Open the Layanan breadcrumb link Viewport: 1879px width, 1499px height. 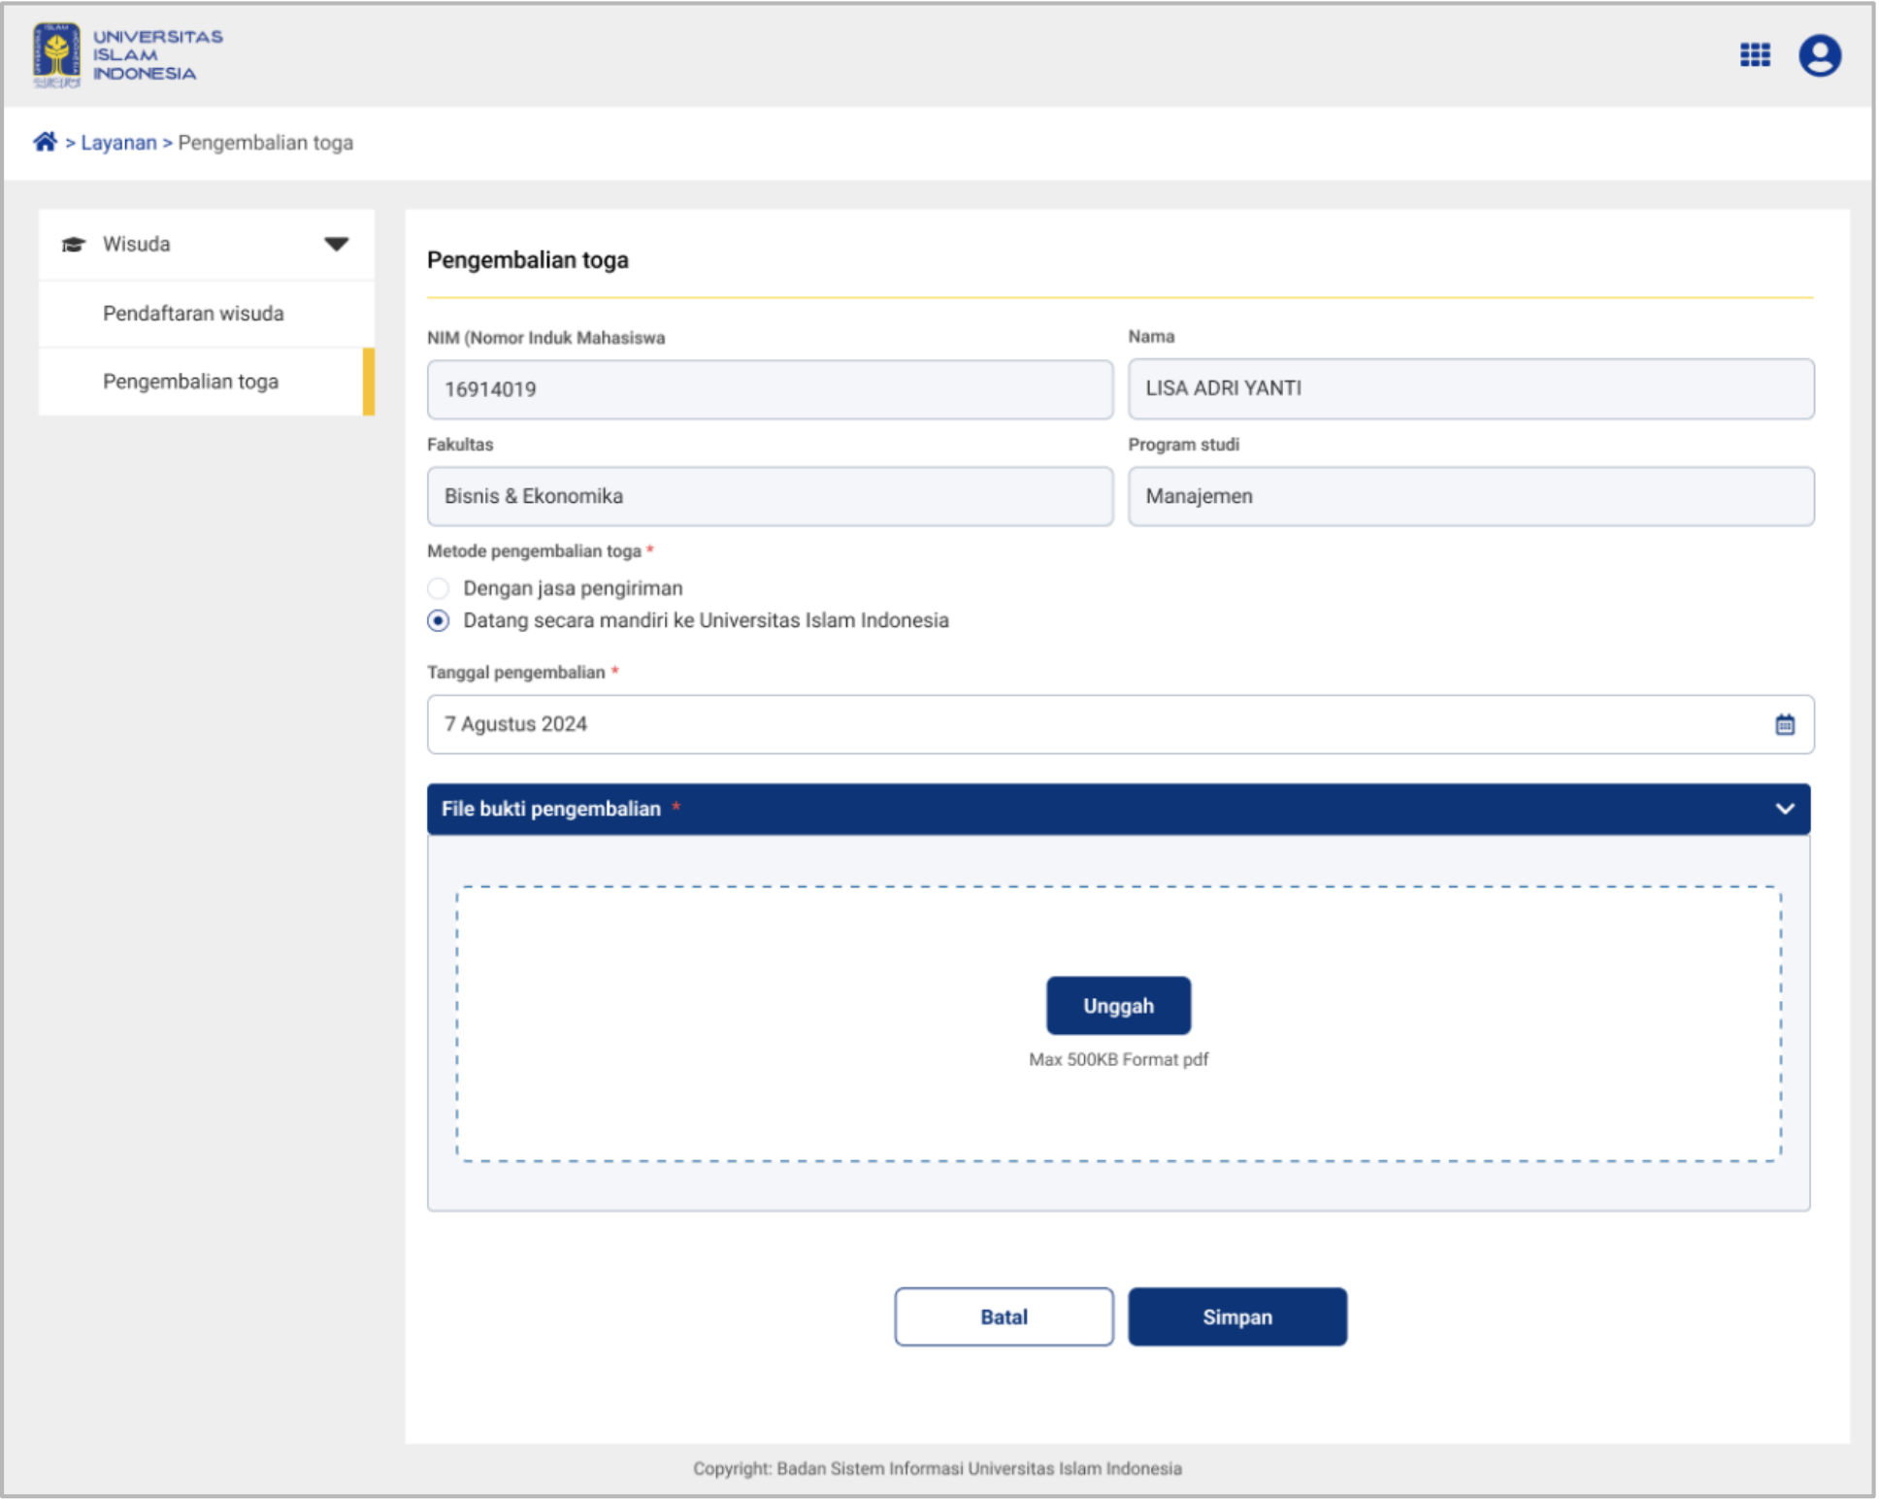tap(118, 143)
